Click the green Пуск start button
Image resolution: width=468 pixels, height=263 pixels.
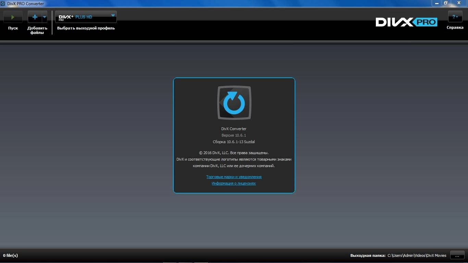13,17
